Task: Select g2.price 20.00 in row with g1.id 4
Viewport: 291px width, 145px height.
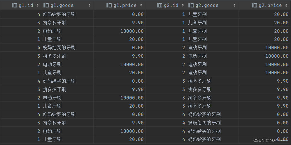Action: [281, 14]
